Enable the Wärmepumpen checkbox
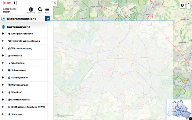Viewport: 192px width, 120px height. (6, 85)
